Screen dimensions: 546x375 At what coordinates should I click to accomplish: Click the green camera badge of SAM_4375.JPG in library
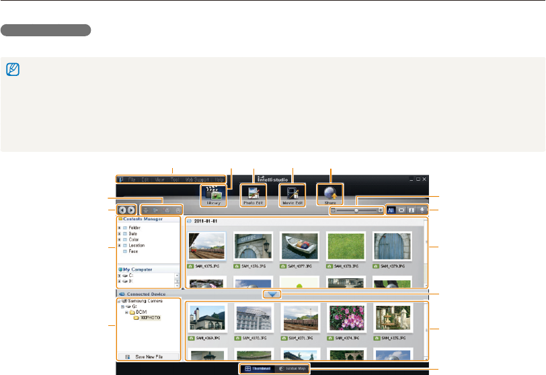[x=190, y=266]
